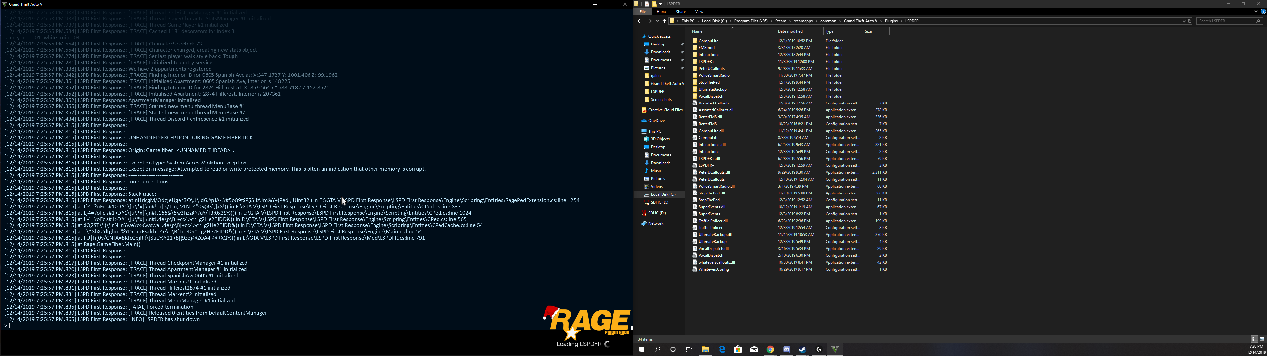This screenshot has height=356, width=1267.
Task: Open Steam from the taskbar
Action: coord(803,350)
